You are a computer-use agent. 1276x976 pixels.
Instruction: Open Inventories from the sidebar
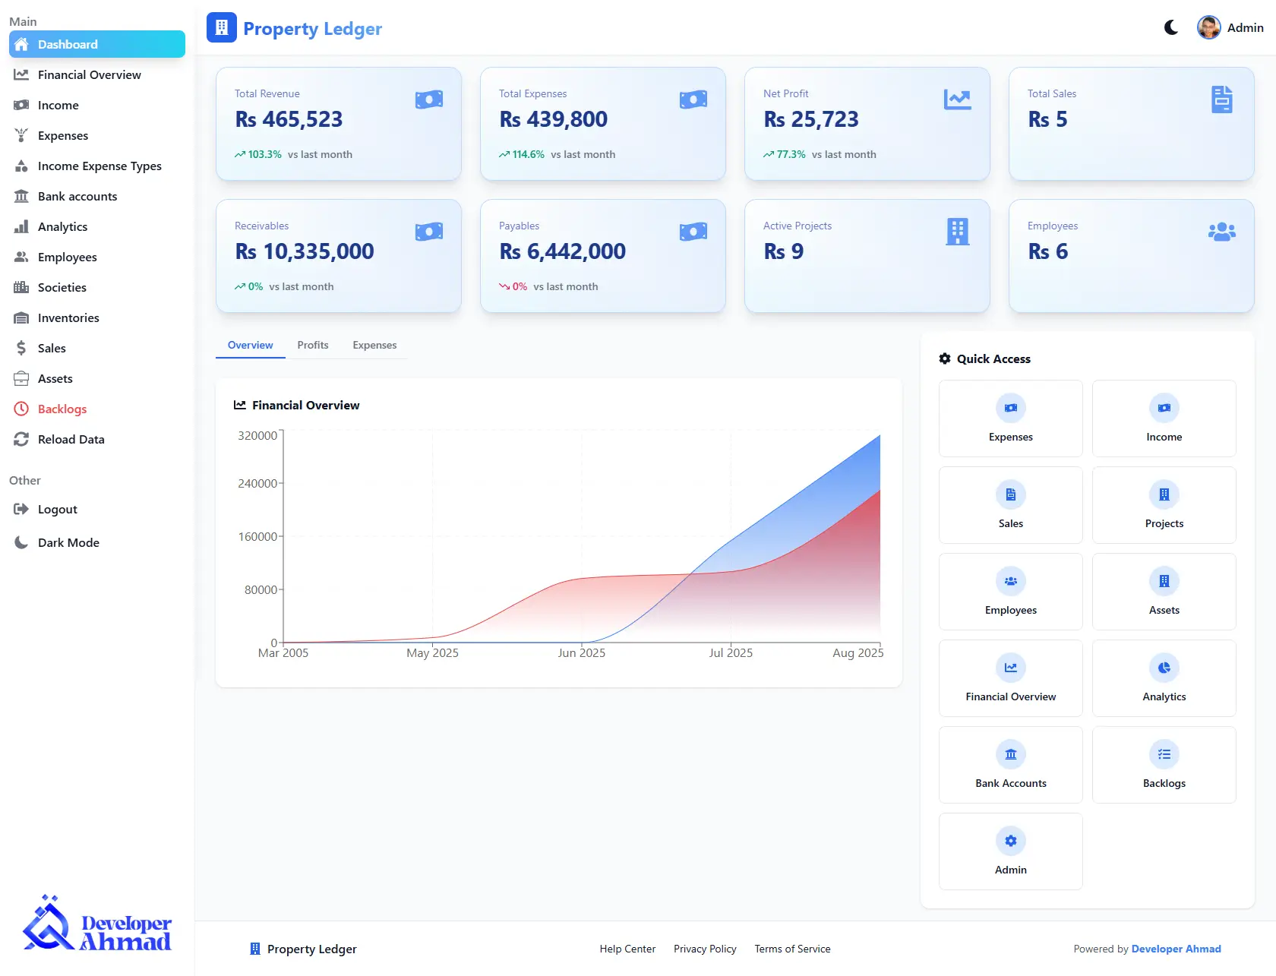coord(68,317)
